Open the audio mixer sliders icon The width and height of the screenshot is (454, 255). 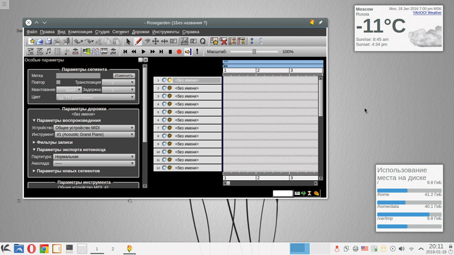(113, 52)
